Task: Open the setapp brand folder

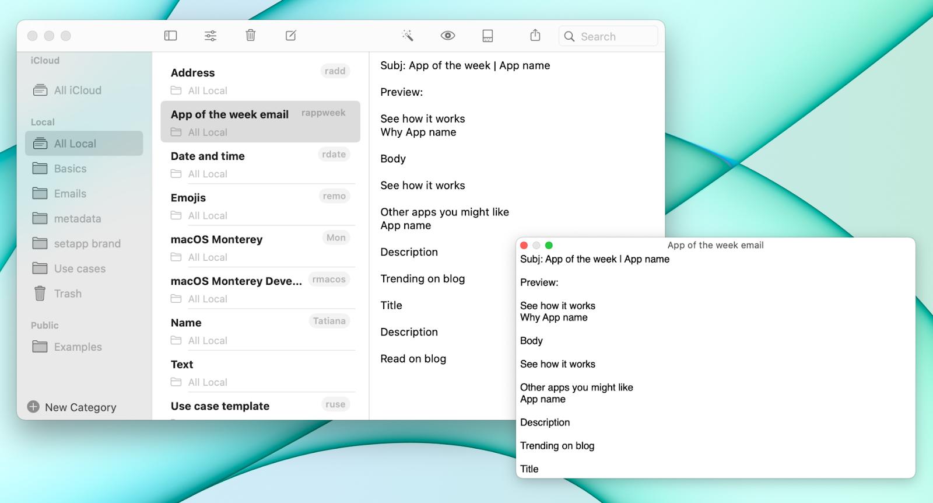Action: 84,244
